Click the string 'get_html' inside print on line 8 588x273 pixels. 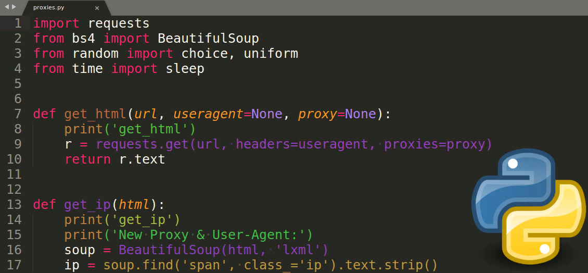[150, 129]
